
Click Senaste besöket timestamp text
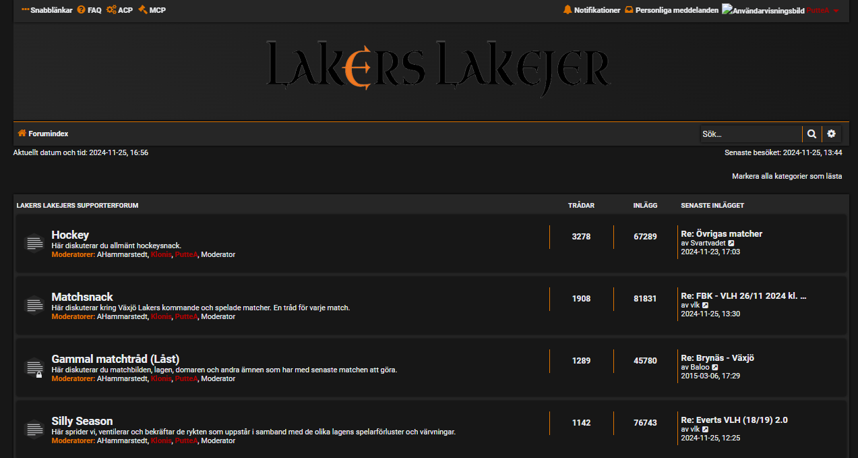click(x=783, y=152)
